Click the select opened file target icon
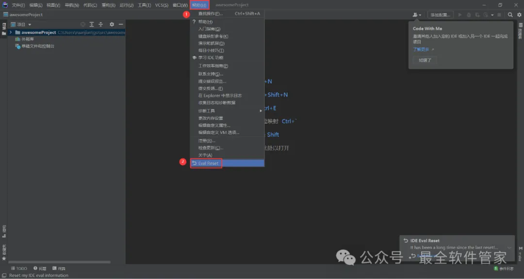 coord(83,24)
